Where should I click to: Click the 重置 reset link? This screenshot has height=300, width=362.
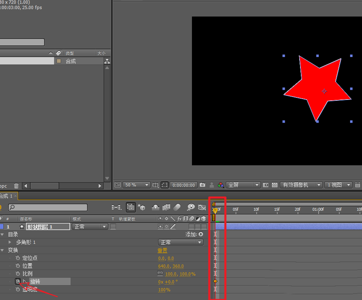[163, 250]
